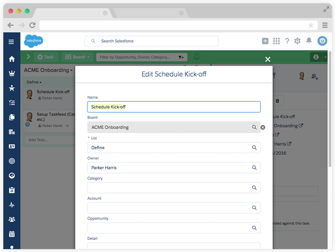Open the reports clipboard icon in the sidebar

pyautogui.click(x=12, y=190)
